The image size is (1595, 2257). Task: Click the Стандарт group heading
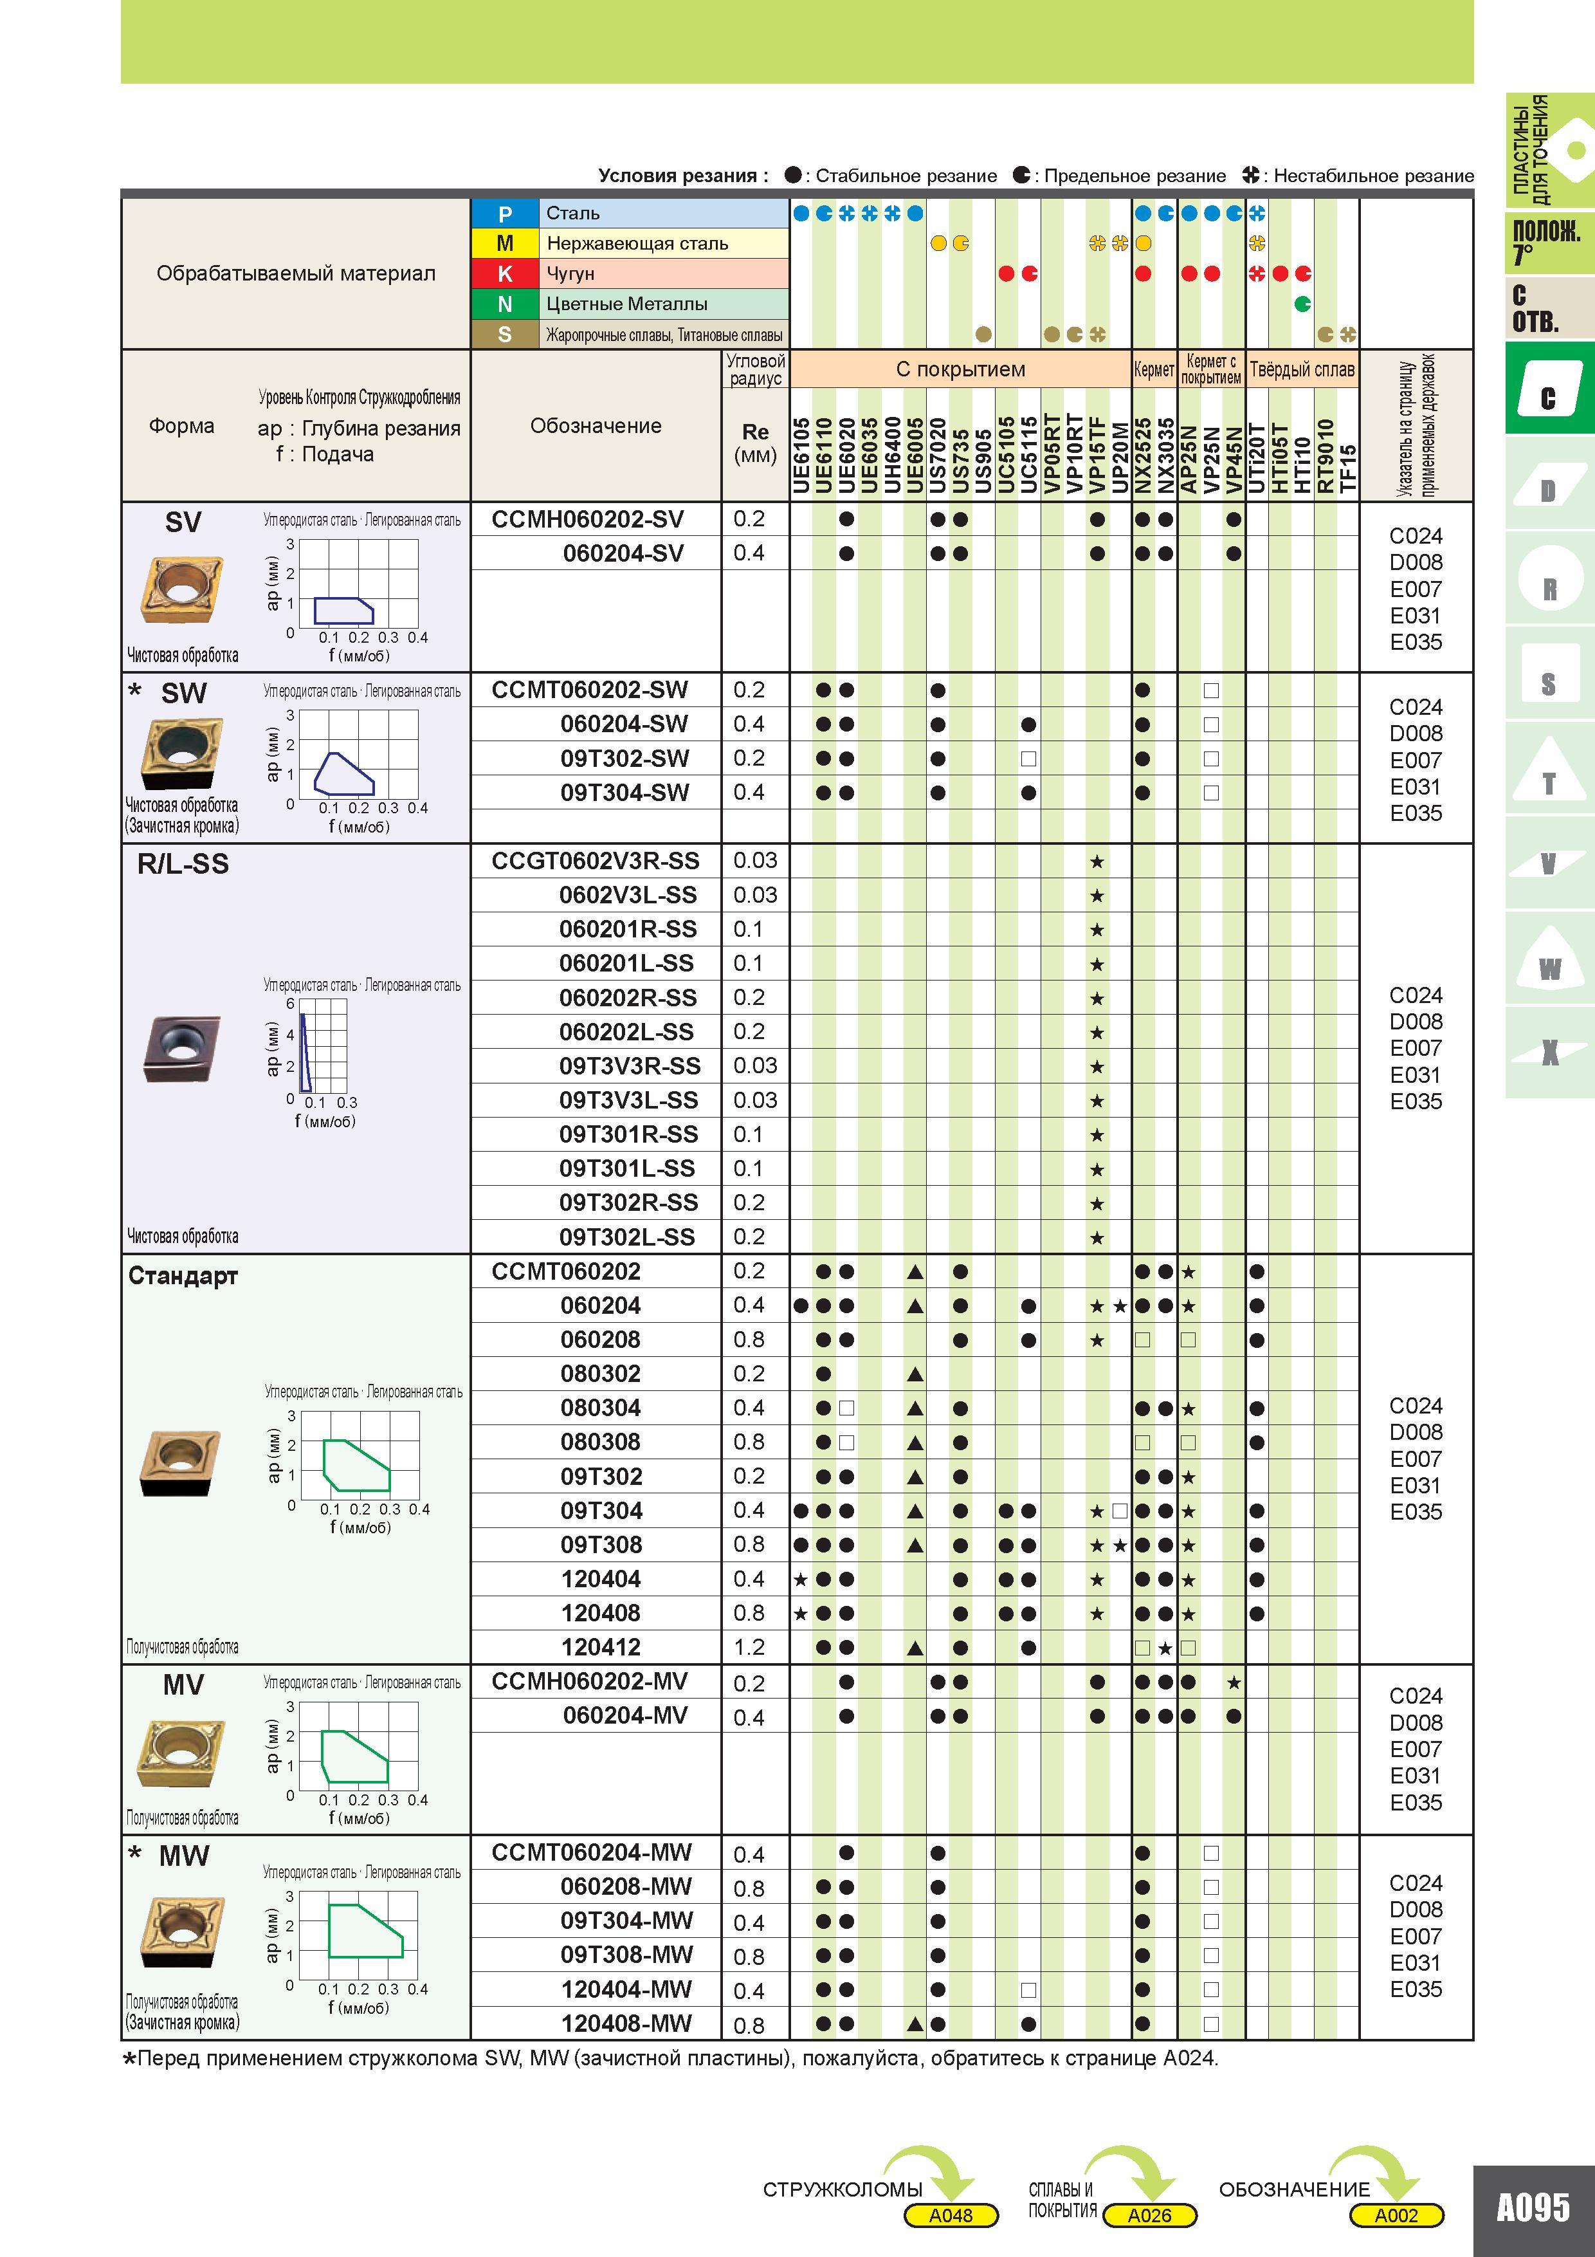click(183, 1276)
